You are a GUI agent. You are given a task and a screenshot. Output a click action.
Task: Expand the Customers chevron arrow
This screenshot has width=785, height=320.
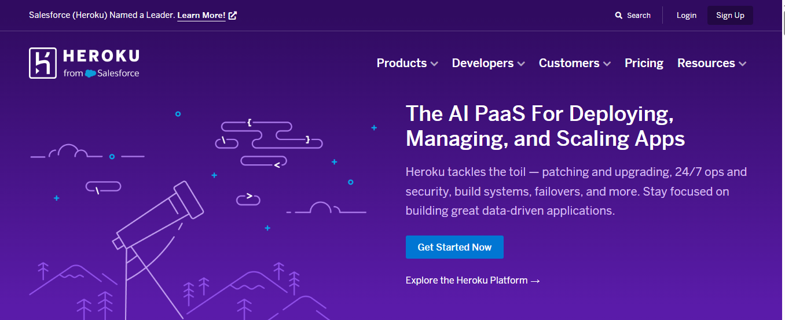pos(607,64)
